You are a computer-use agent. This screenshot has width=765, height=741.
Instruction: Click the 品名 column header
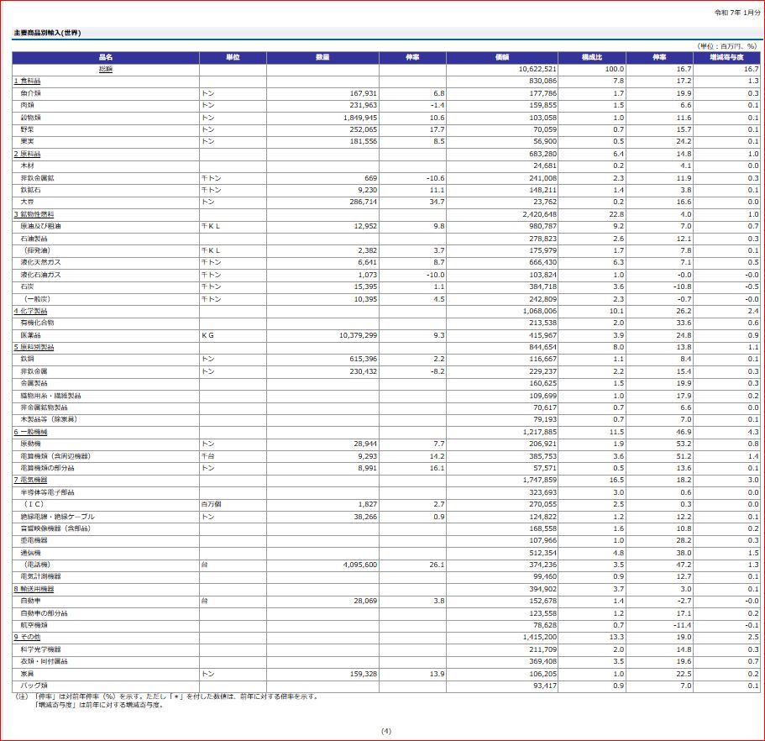point(105,57)
